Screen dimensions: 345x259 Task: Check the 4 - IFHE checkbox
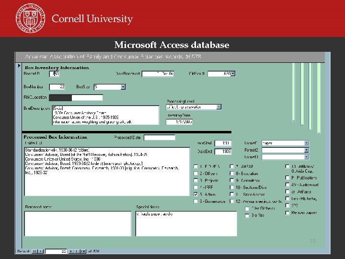coord(195,187)
